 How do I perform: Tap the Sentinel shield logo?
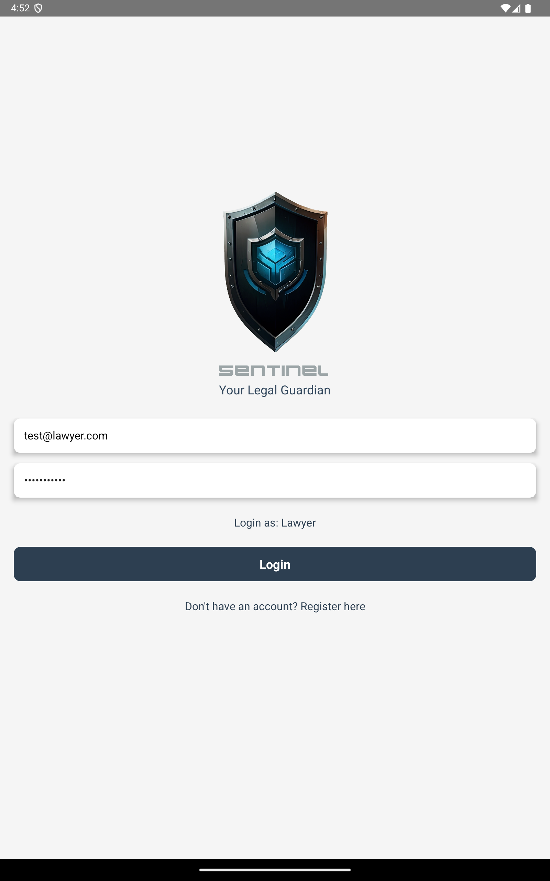(x=275, y=272)
